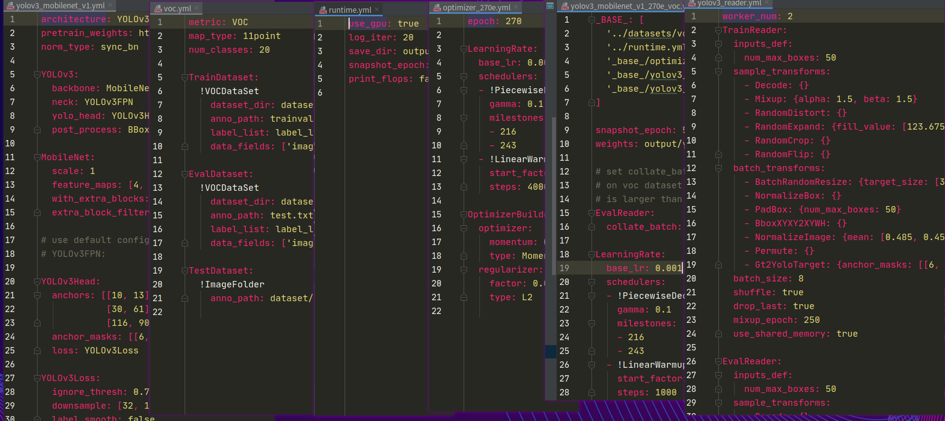Click the YAML file icon on yolov3_mobilenet_v1.yml tab
Image resolution: width=945 pixels, height=421 pixels.
pos(10,6)
